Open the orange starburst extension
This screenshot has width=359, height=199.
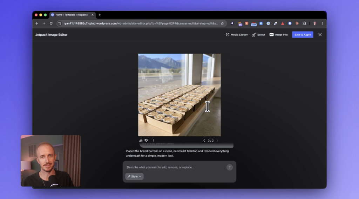(x=297, y=23)
